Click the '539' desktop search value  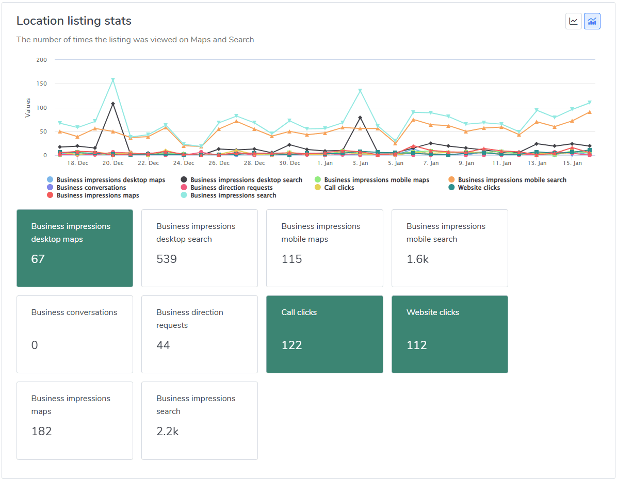[167, 259]
